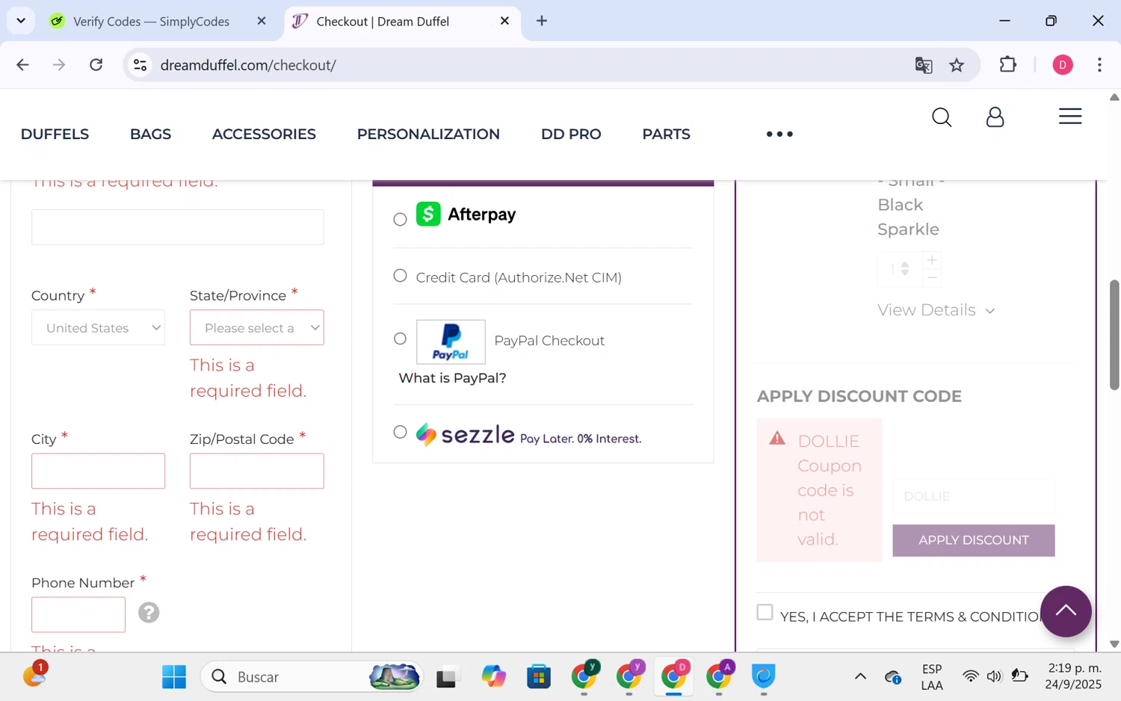
Task: Click the phone number help question icon
Action: click(149, 613)
